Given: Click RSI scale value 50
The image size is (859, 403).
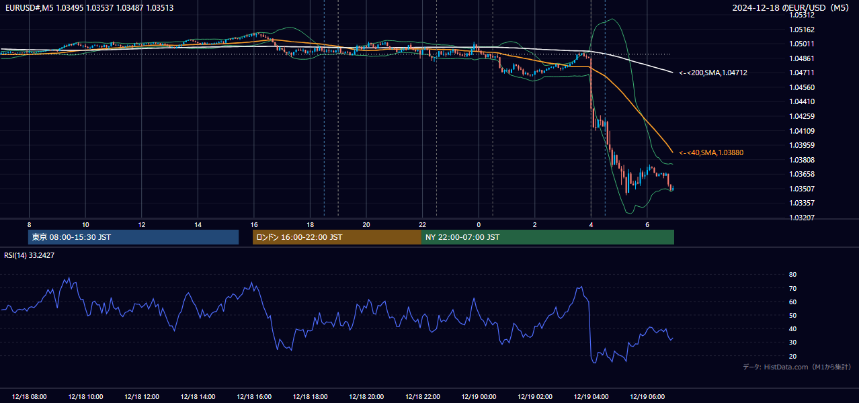Looking at the screenshot, I should (x=792, y=315).
